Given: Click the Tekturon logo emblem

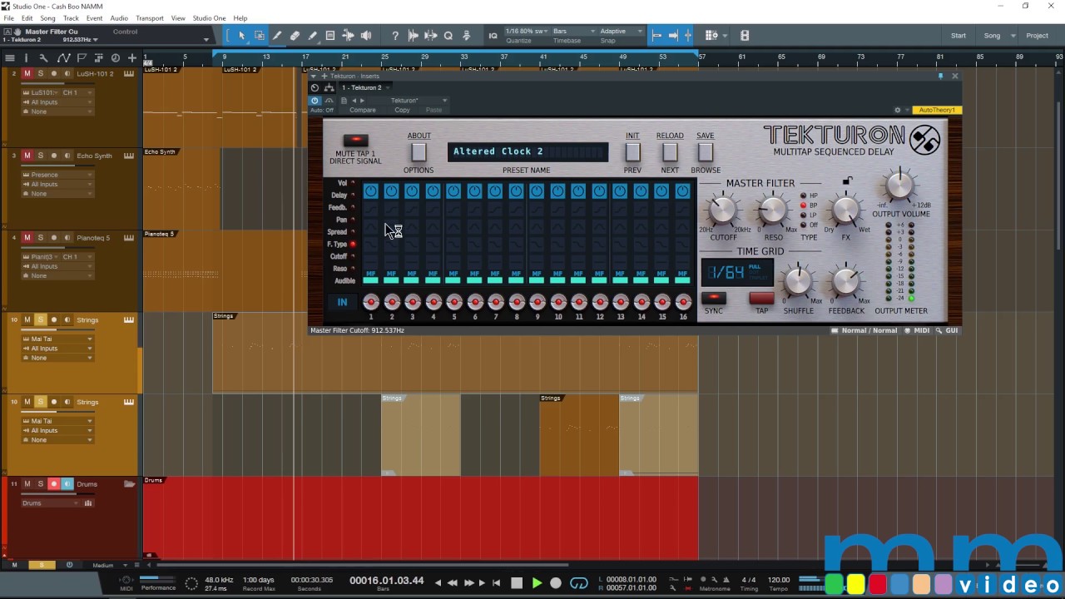Looking at the screenshot, I should tap(924, 140).
